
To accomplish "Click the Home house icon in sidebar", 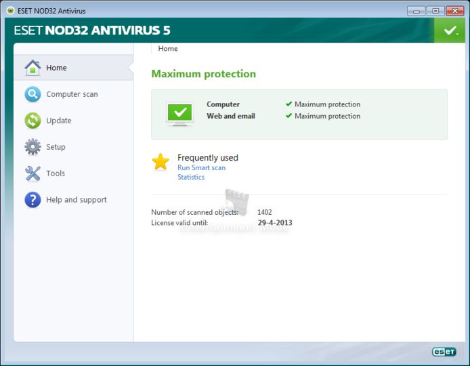I will coord(33,68).
